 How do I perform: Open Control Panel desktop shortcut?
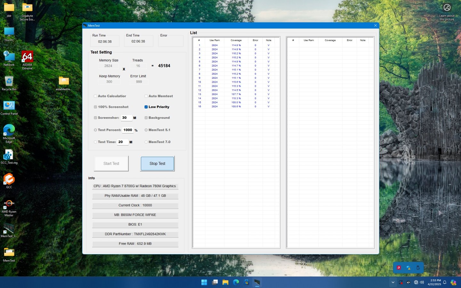coord(9,108)
